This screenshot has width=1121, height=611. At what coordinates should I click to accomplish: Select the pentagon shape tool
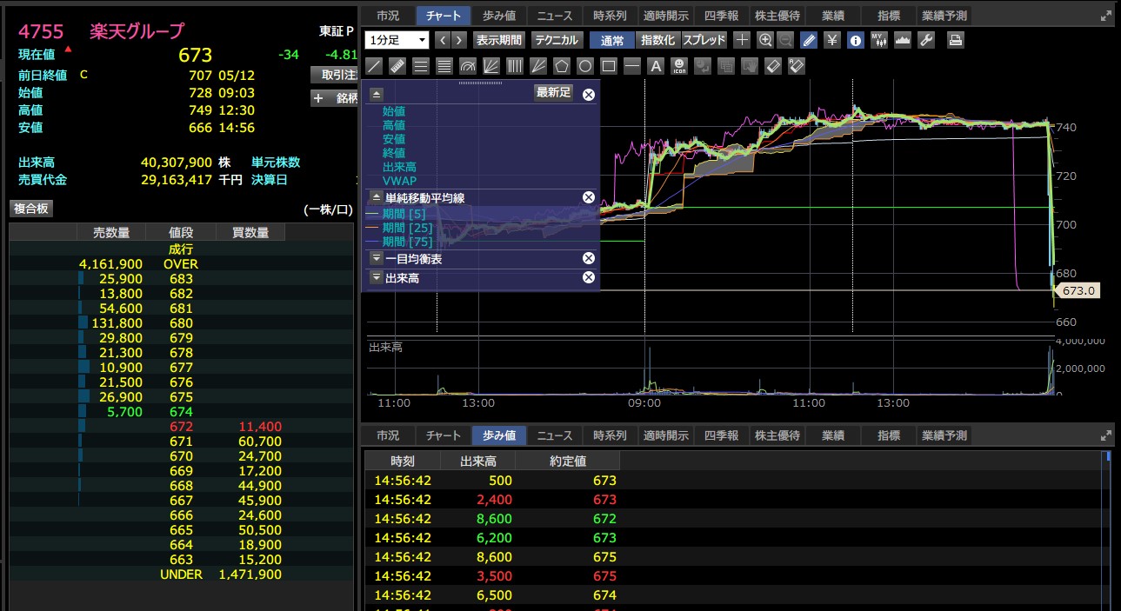[x=562, y=66]
